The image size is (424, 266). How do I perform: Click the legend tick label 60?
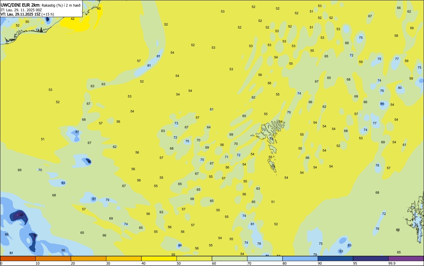214,263
